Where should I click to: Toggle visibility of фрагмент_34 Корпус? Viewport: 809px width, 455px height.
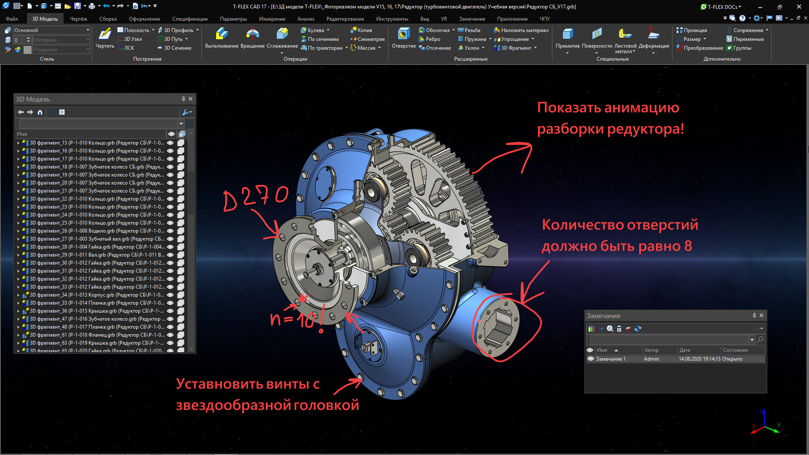171,295
